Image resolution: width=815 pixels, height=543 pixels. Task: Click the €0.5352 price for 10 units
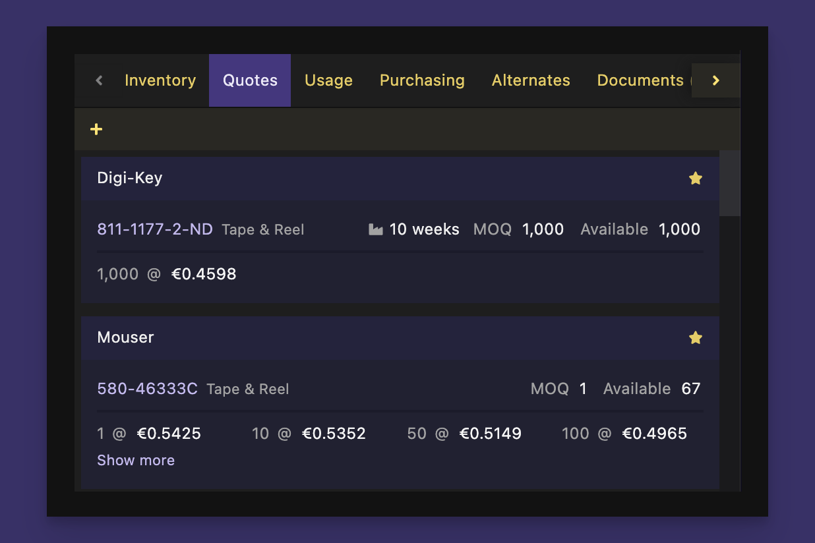[x=334, y=434]
